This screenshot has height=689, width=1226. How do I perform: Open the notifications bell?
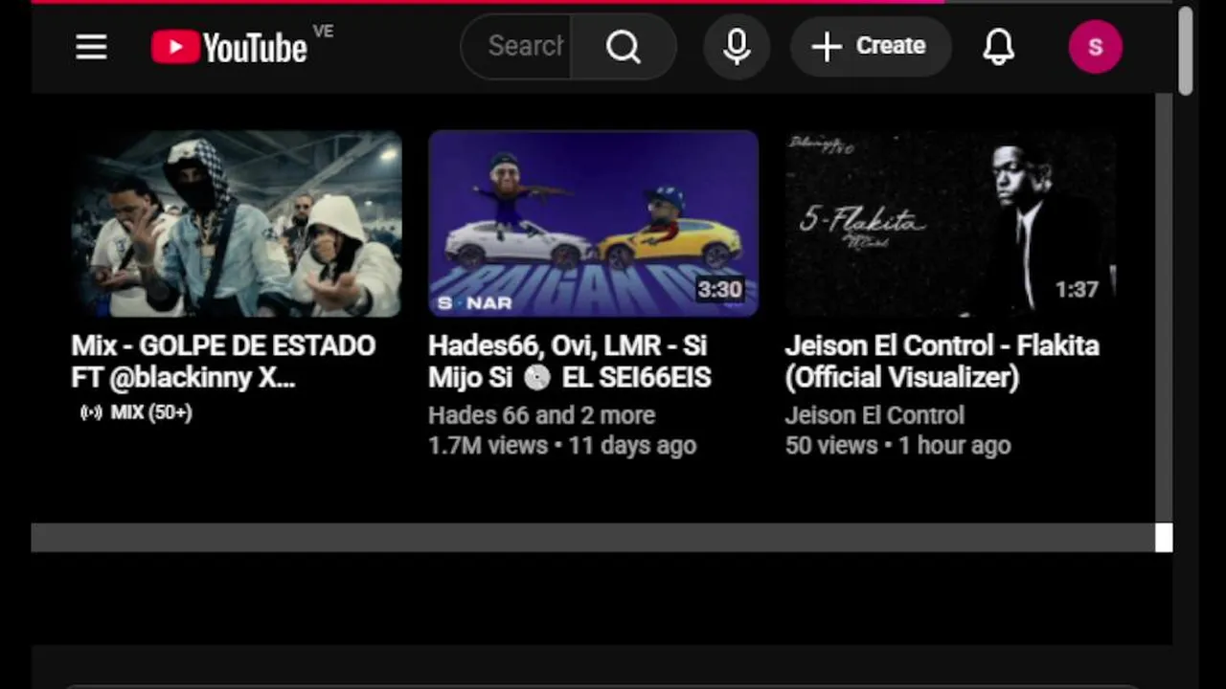click(998, 46)
